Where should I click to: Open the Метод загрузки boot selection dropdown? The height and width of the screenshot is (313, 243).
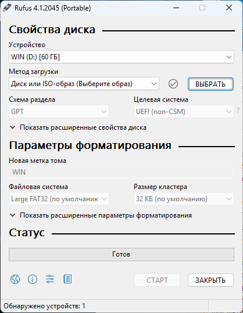[84, 84]
